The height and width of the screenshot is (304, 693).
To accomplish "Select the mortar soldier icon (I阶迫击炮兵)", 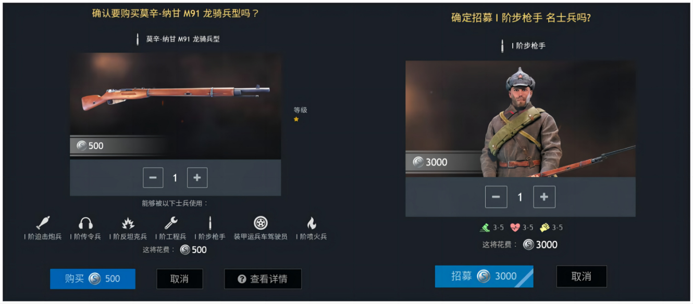I will coord(43,223).
